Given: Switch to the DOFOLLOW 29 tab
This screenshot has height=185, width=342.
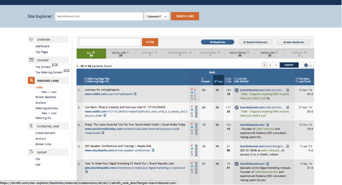Looking at the screenshot, I should point(121,54).
